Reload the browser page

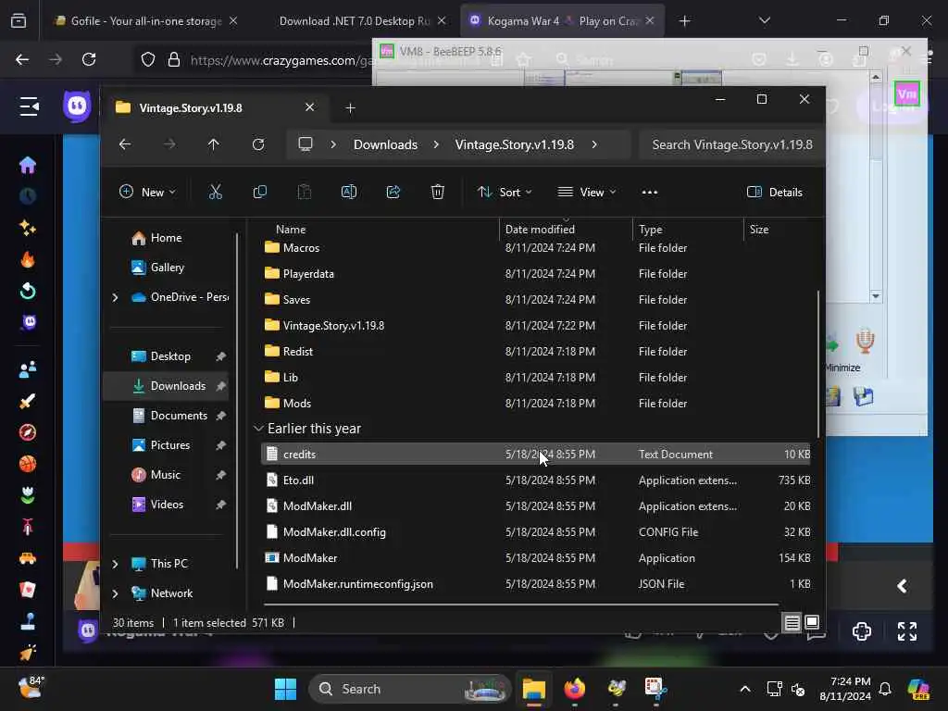[x=89, y=59]
